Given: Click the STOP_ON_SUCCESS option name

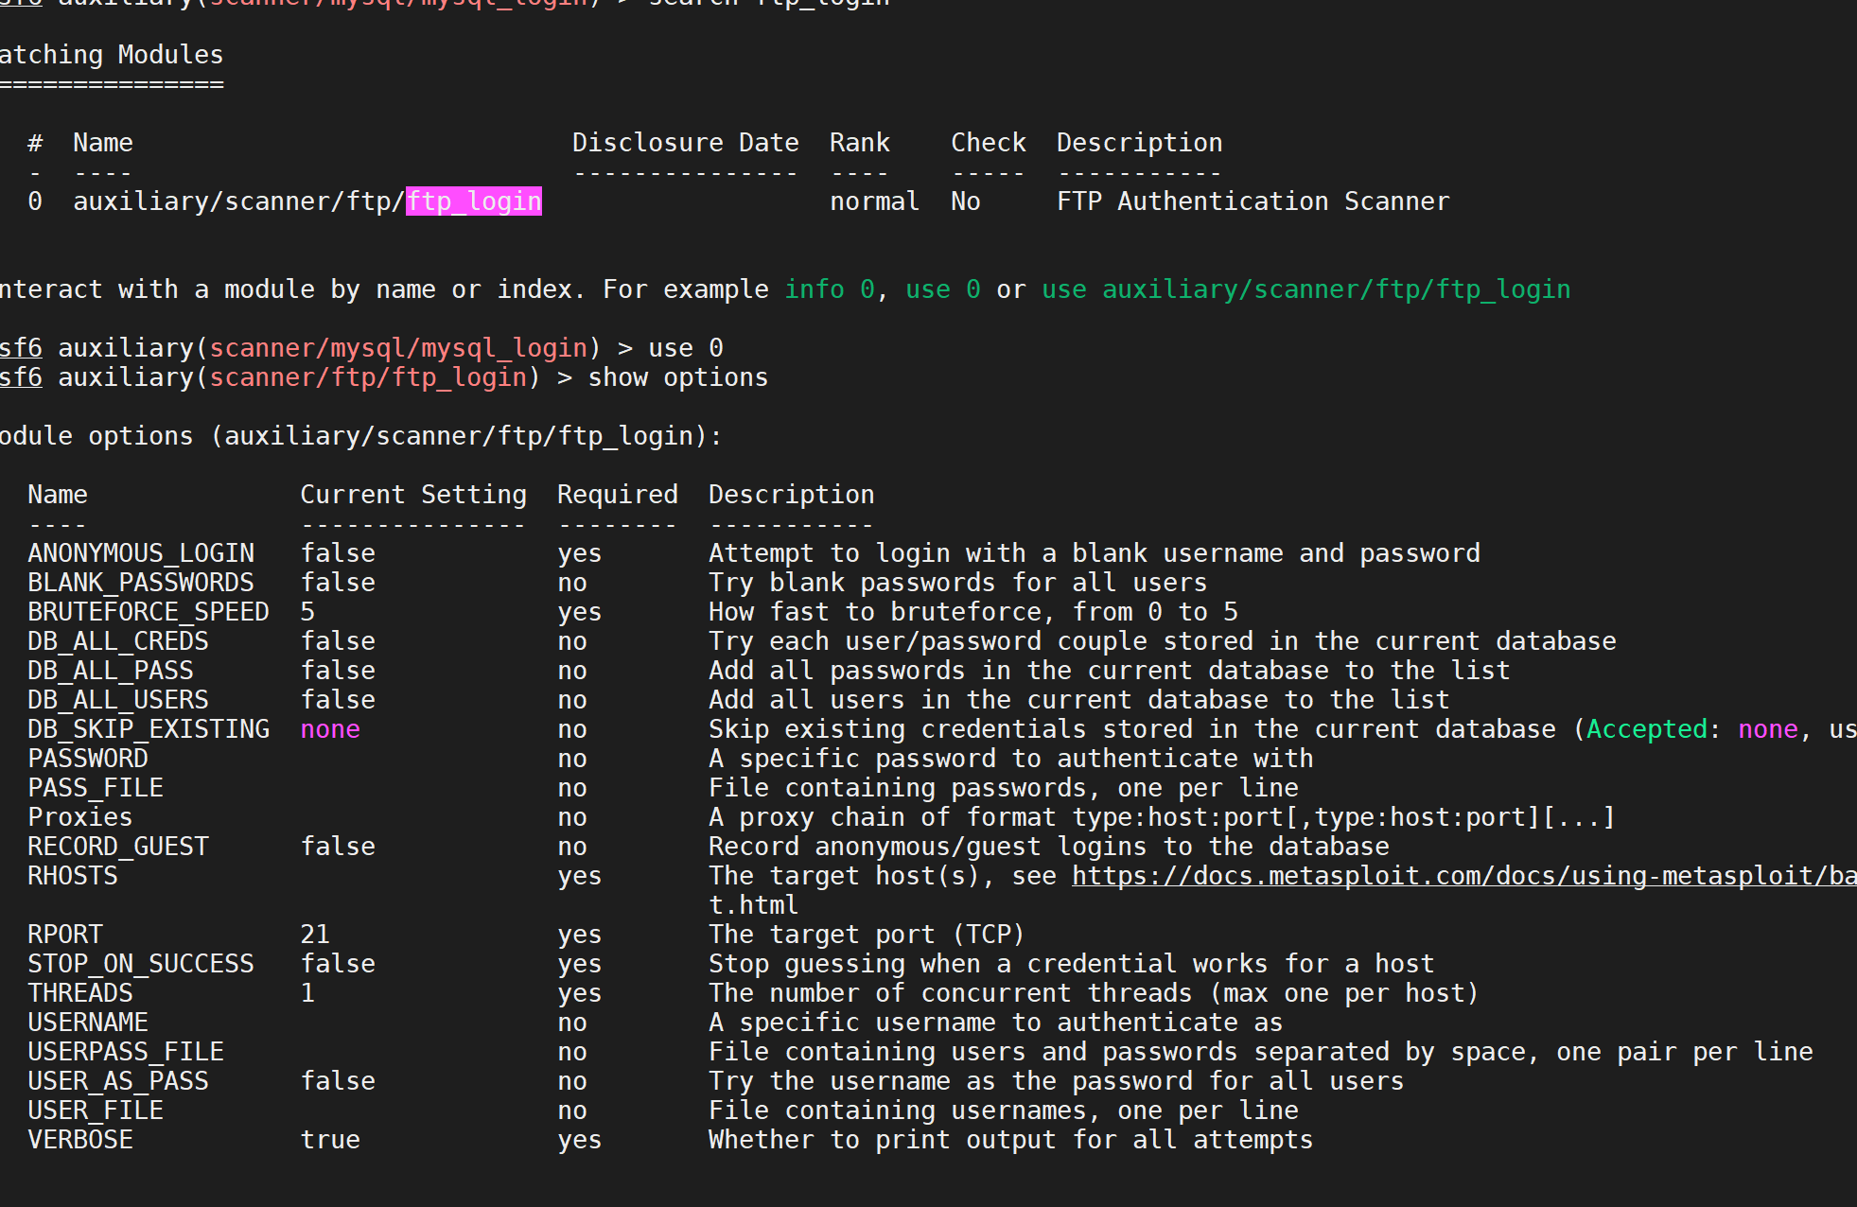Looking at the screenshot, I should click(141, 964).
